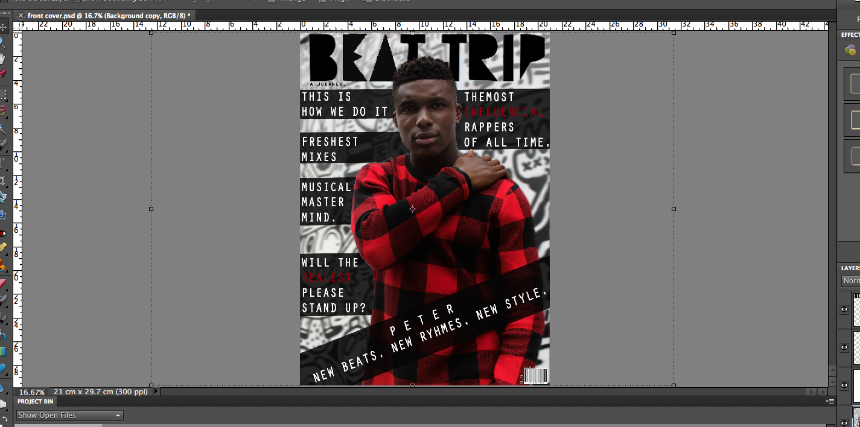
Task: Click the left middle transform handle
Action: click(x=151, y=209)
